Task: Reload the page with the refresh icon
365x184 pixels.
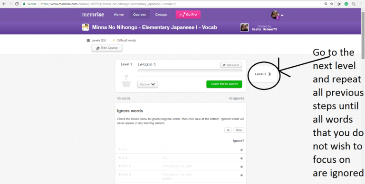Action: [x=17, y=4]
